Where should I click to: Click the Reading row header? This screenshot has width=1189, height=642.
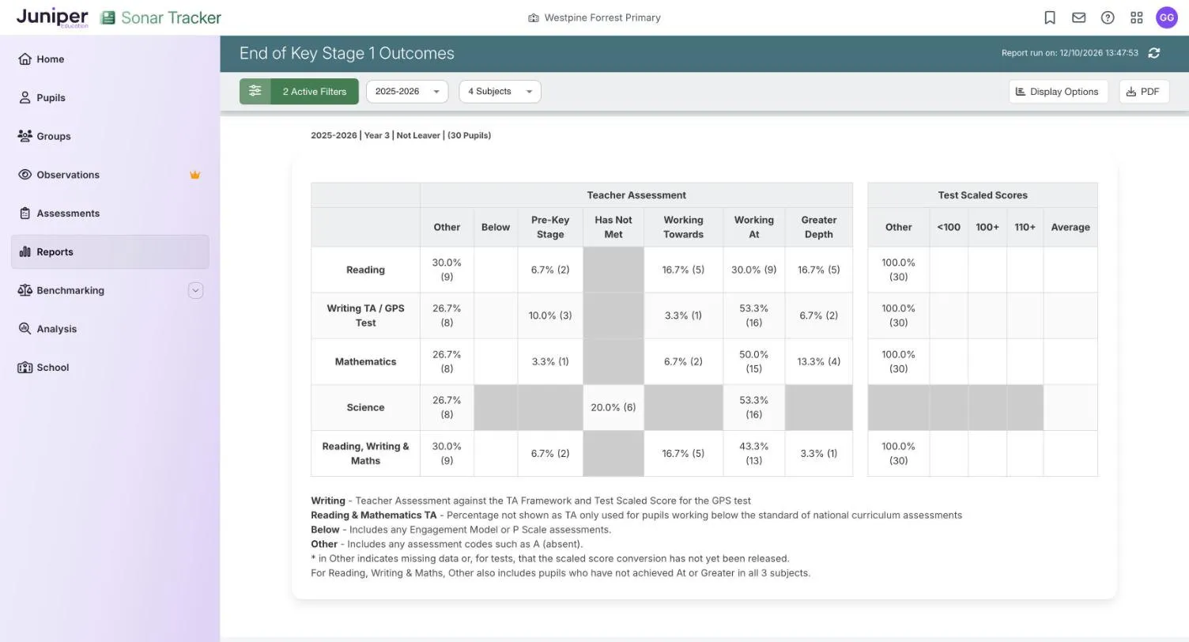coord(365,270)
